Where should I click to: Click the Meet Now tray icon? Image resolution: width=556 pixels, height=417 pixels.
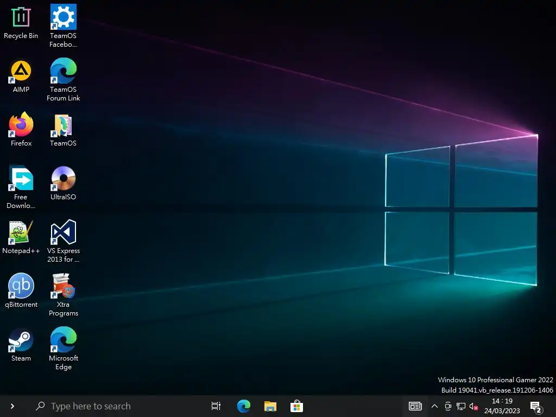tap(448, 406)
